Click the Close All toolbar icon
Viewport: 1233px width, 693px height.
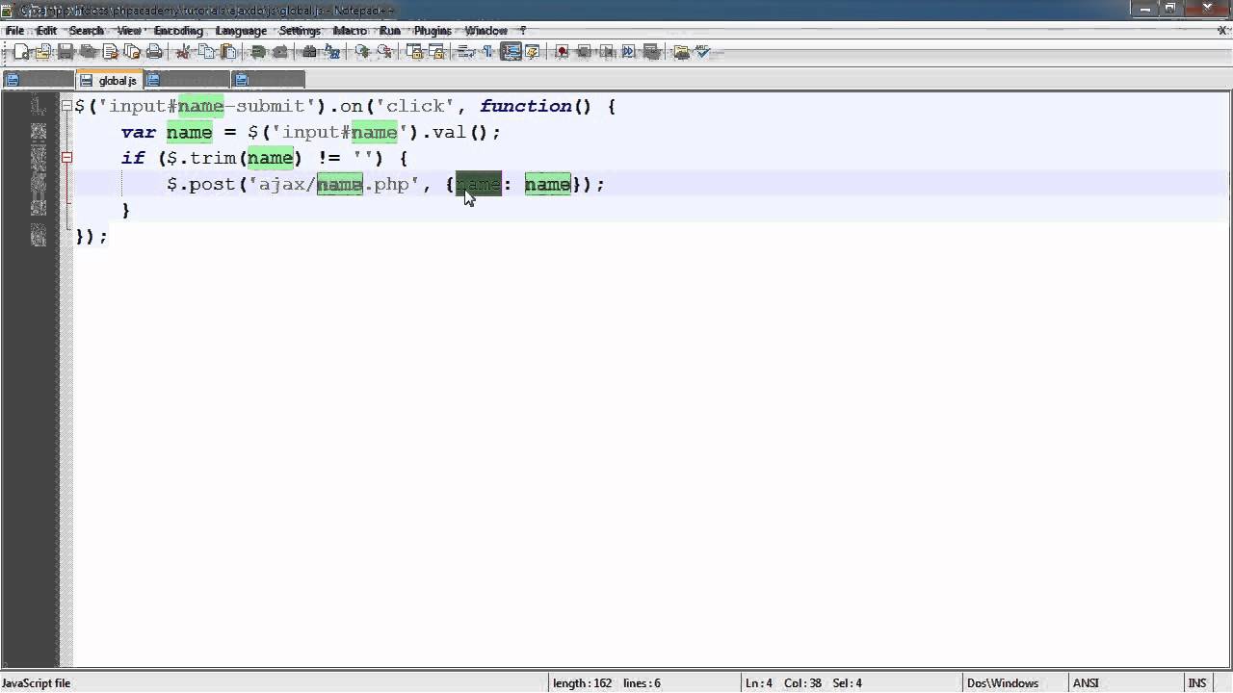[132, 52]
